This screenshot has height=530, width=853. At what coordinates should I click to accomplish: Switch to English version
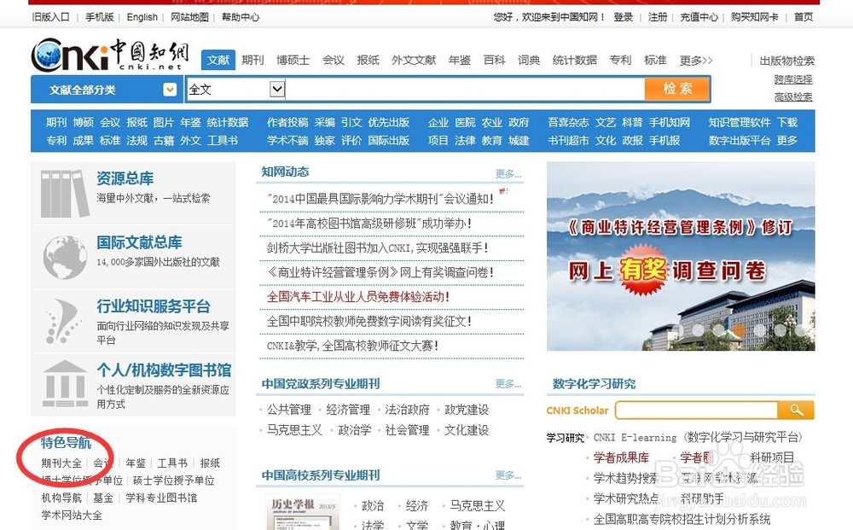pyautogui.click(x=142, y=17)
